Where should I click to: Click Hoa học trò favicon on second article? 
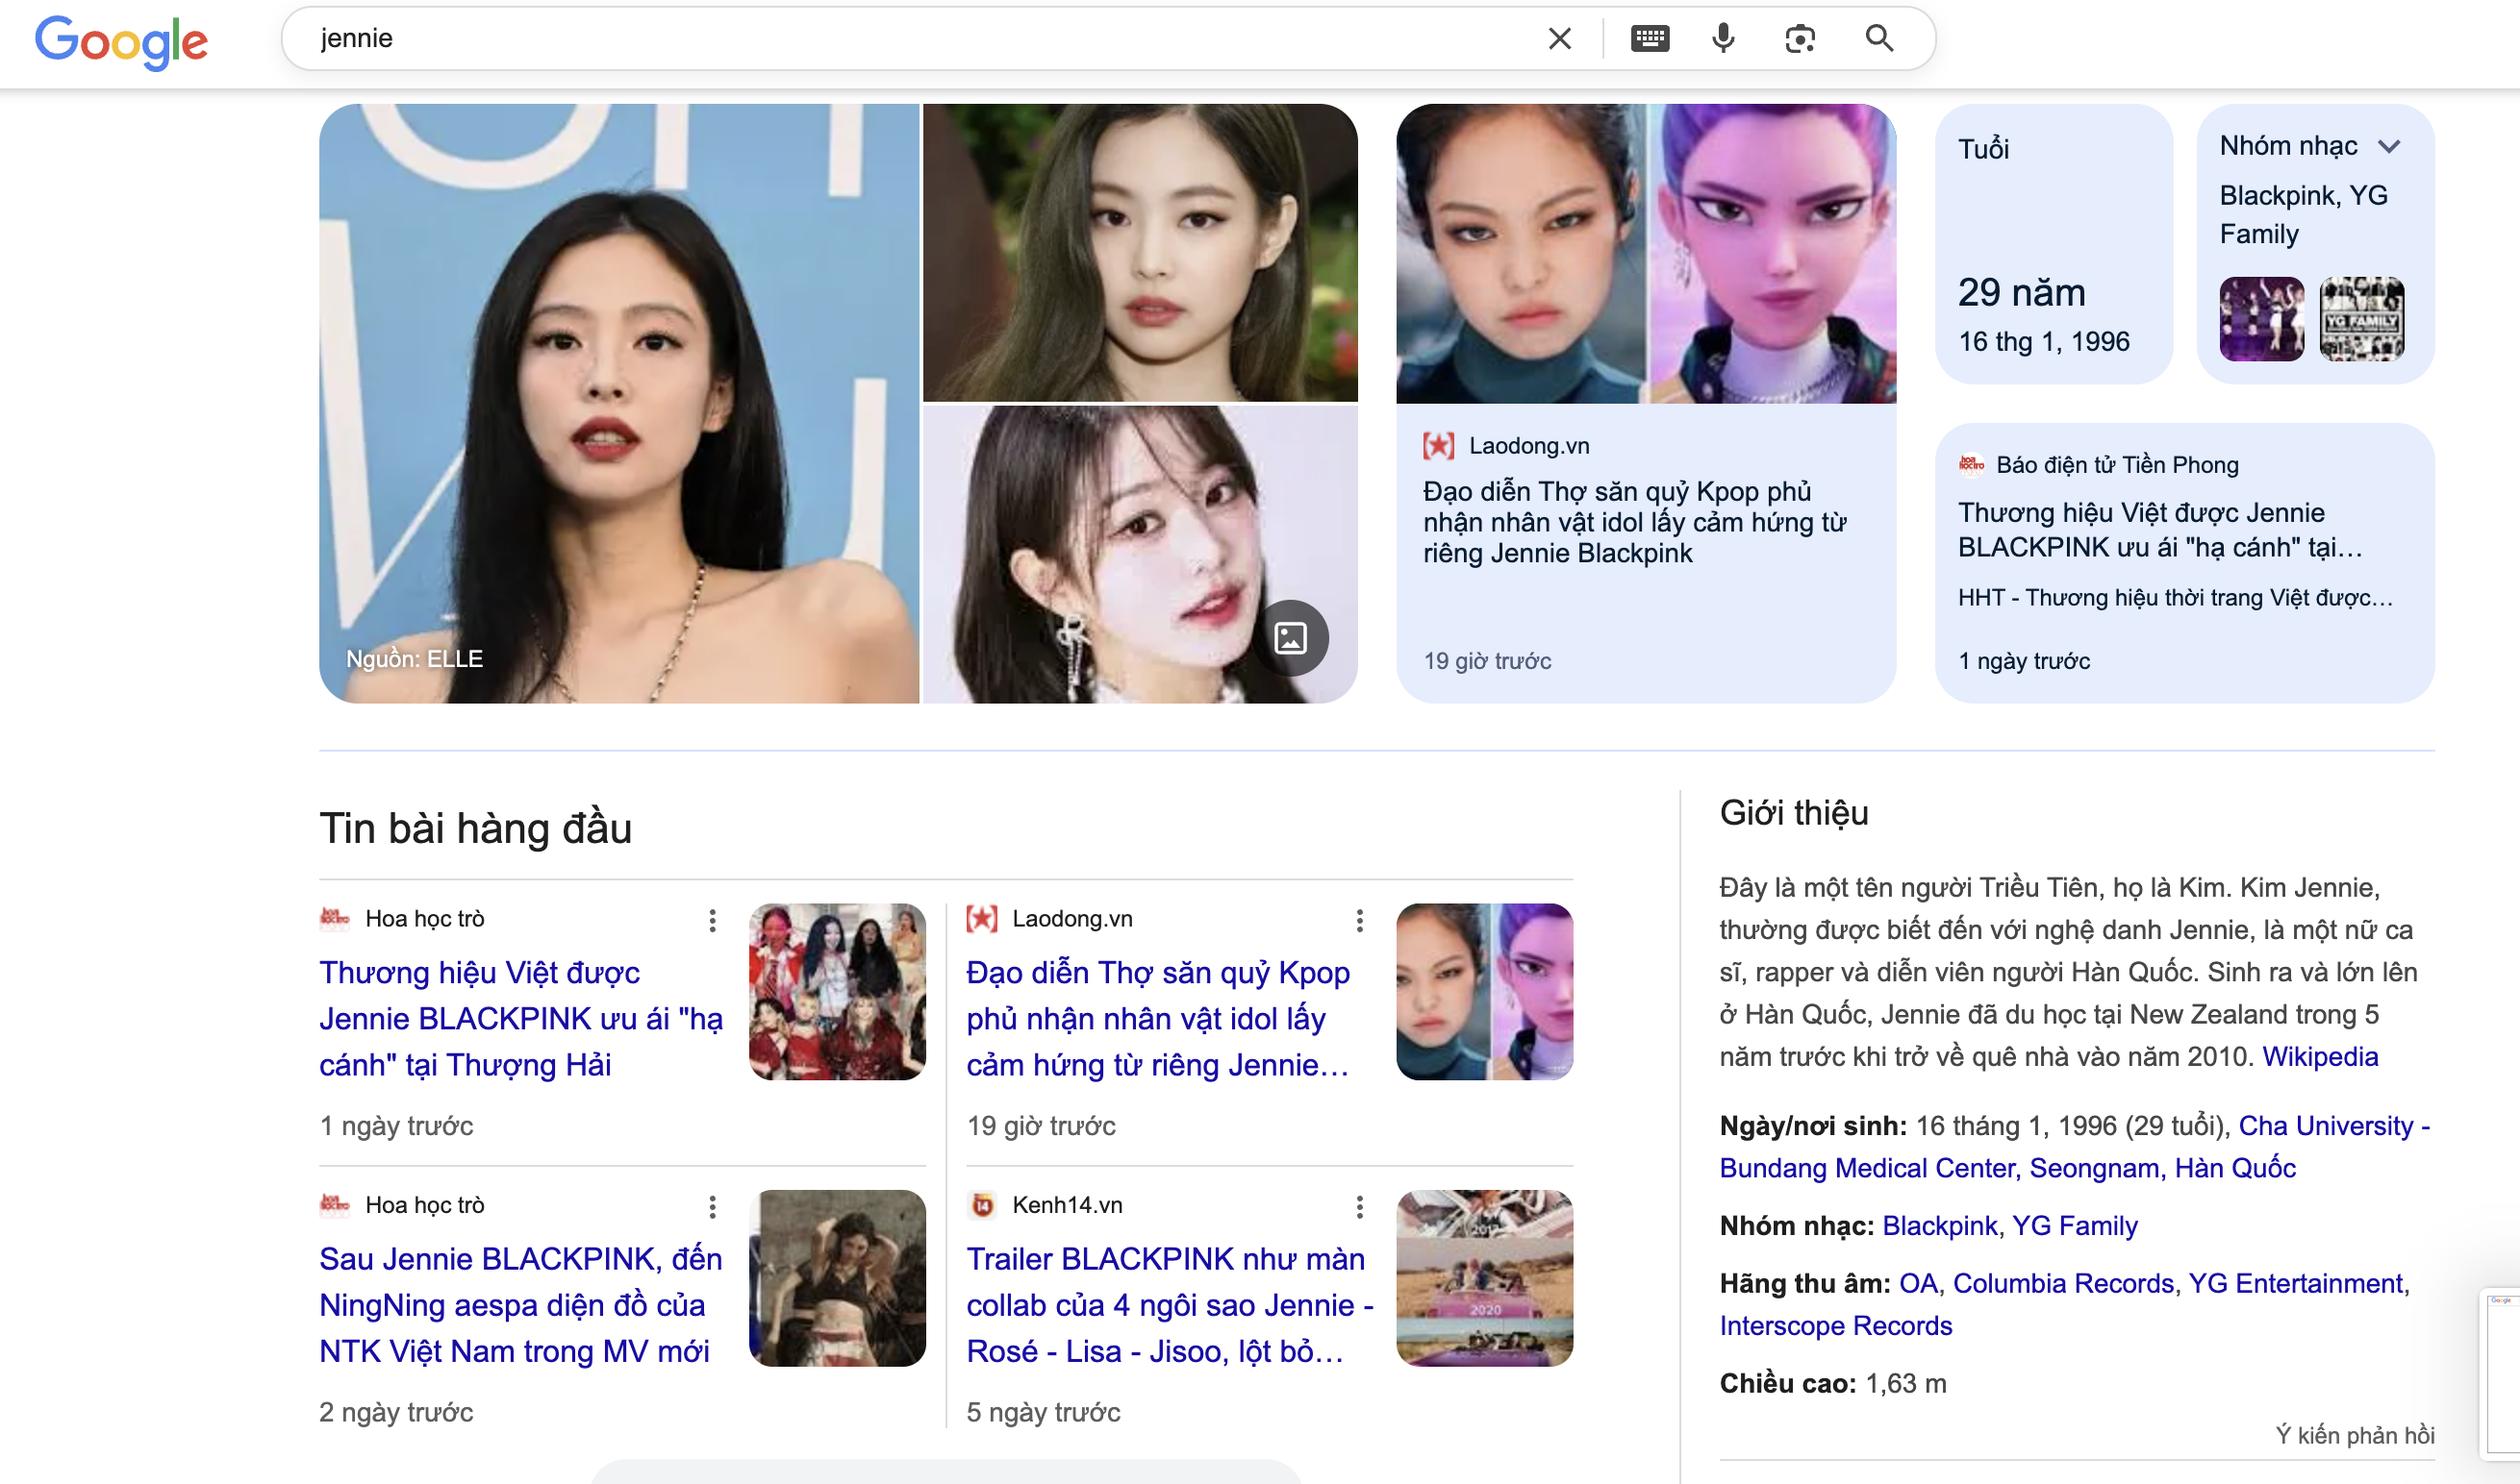pos(334,1204)
